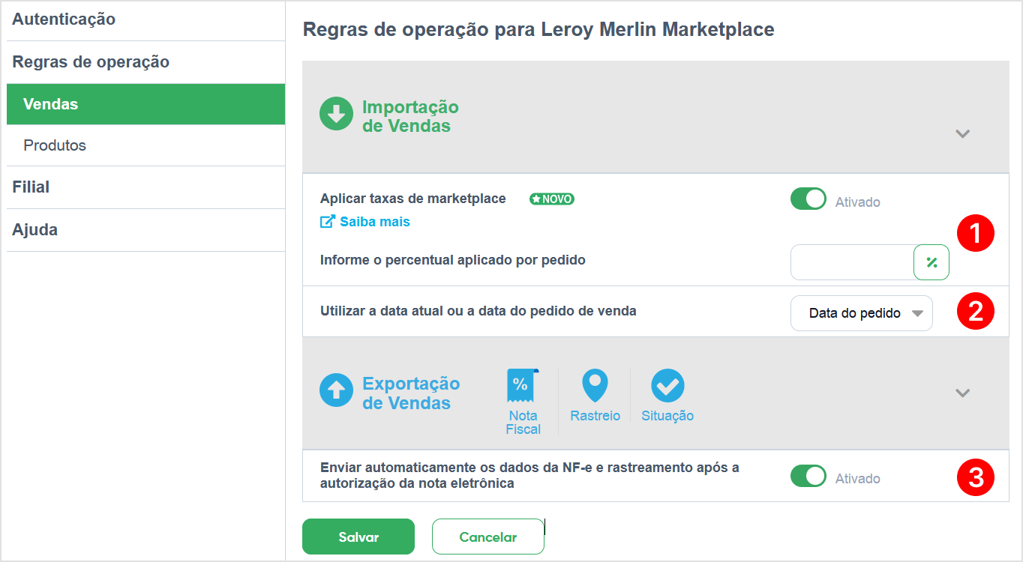Click the Importação de Vendas down-arrow icon
The width and height of the screenshot is (1023, 562).
(336, 114)
